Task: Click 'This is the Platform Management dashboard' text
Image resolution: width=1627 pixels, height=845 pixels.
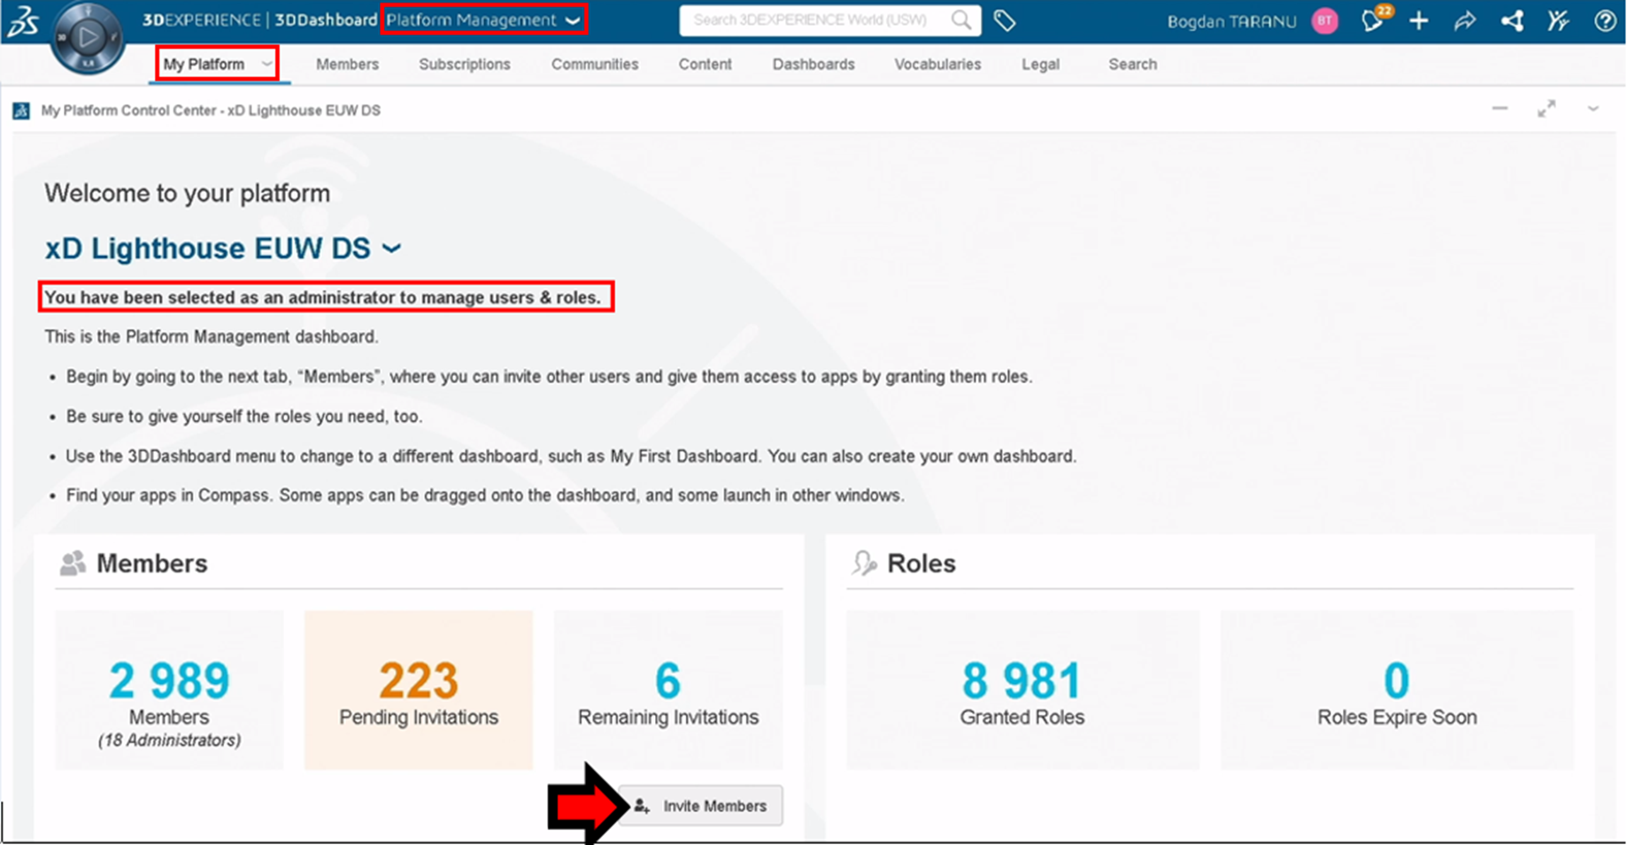Action: point(212,337)
